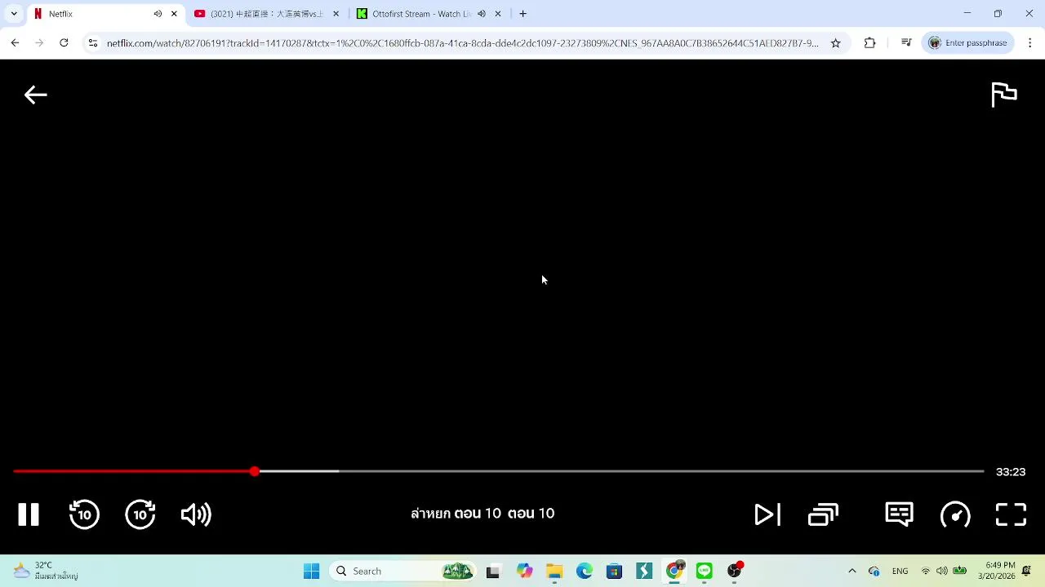Open the ENG language switcher

pos(900,572)
